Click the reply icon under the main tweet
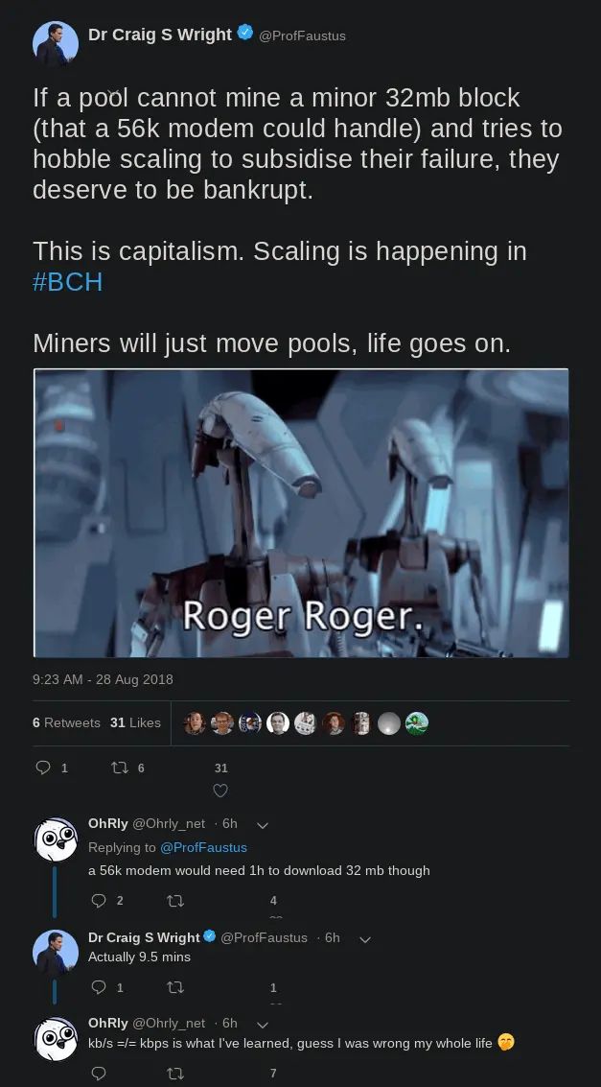This screenshot has width=601, height=1087. point(43,768)
